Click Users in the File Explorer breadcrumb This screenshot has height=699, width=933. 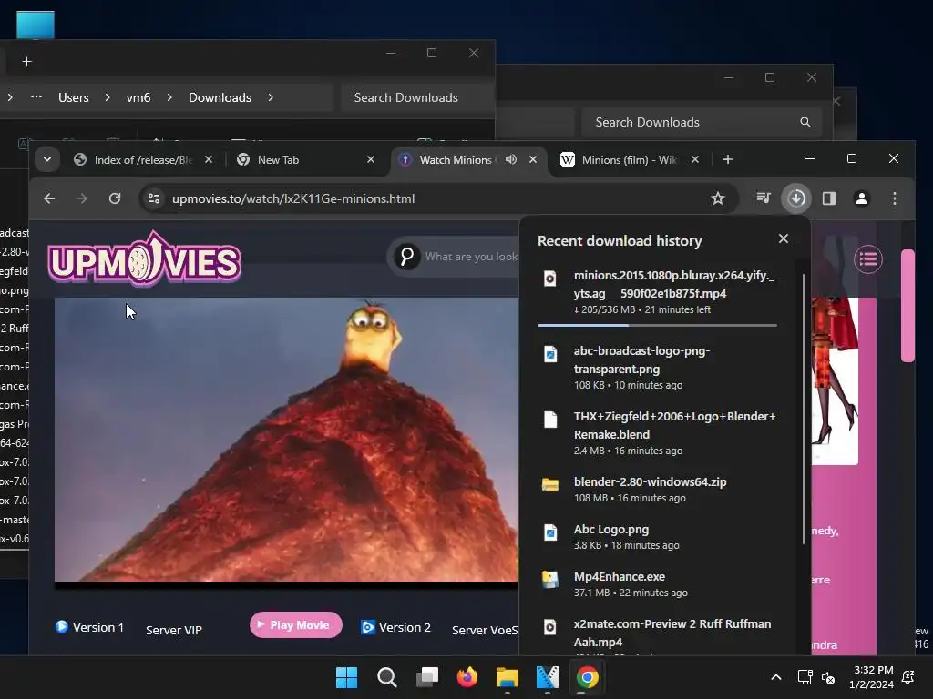pyautogui.click(x=73, y=97)
